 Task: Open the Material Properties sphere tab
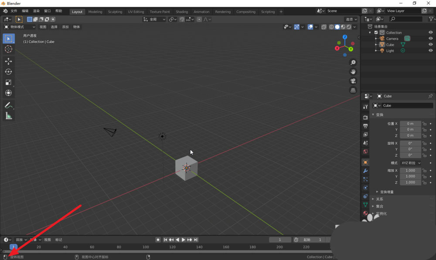(x=365, y=213)
